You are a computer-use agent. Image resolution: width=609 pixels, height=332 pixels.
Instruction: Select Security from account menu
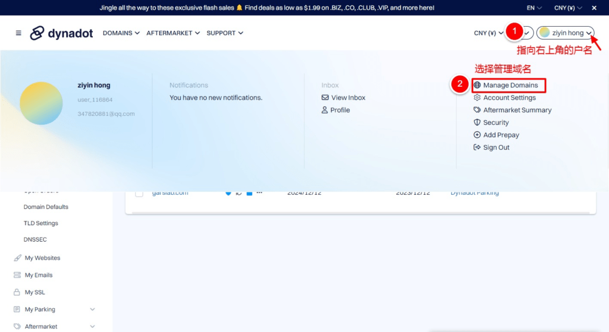tap(495, 123)
